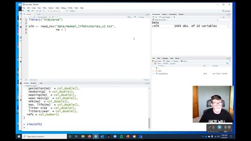251x141 pixels.
Task: Switch to the Viewer tab
Action: 177,58
